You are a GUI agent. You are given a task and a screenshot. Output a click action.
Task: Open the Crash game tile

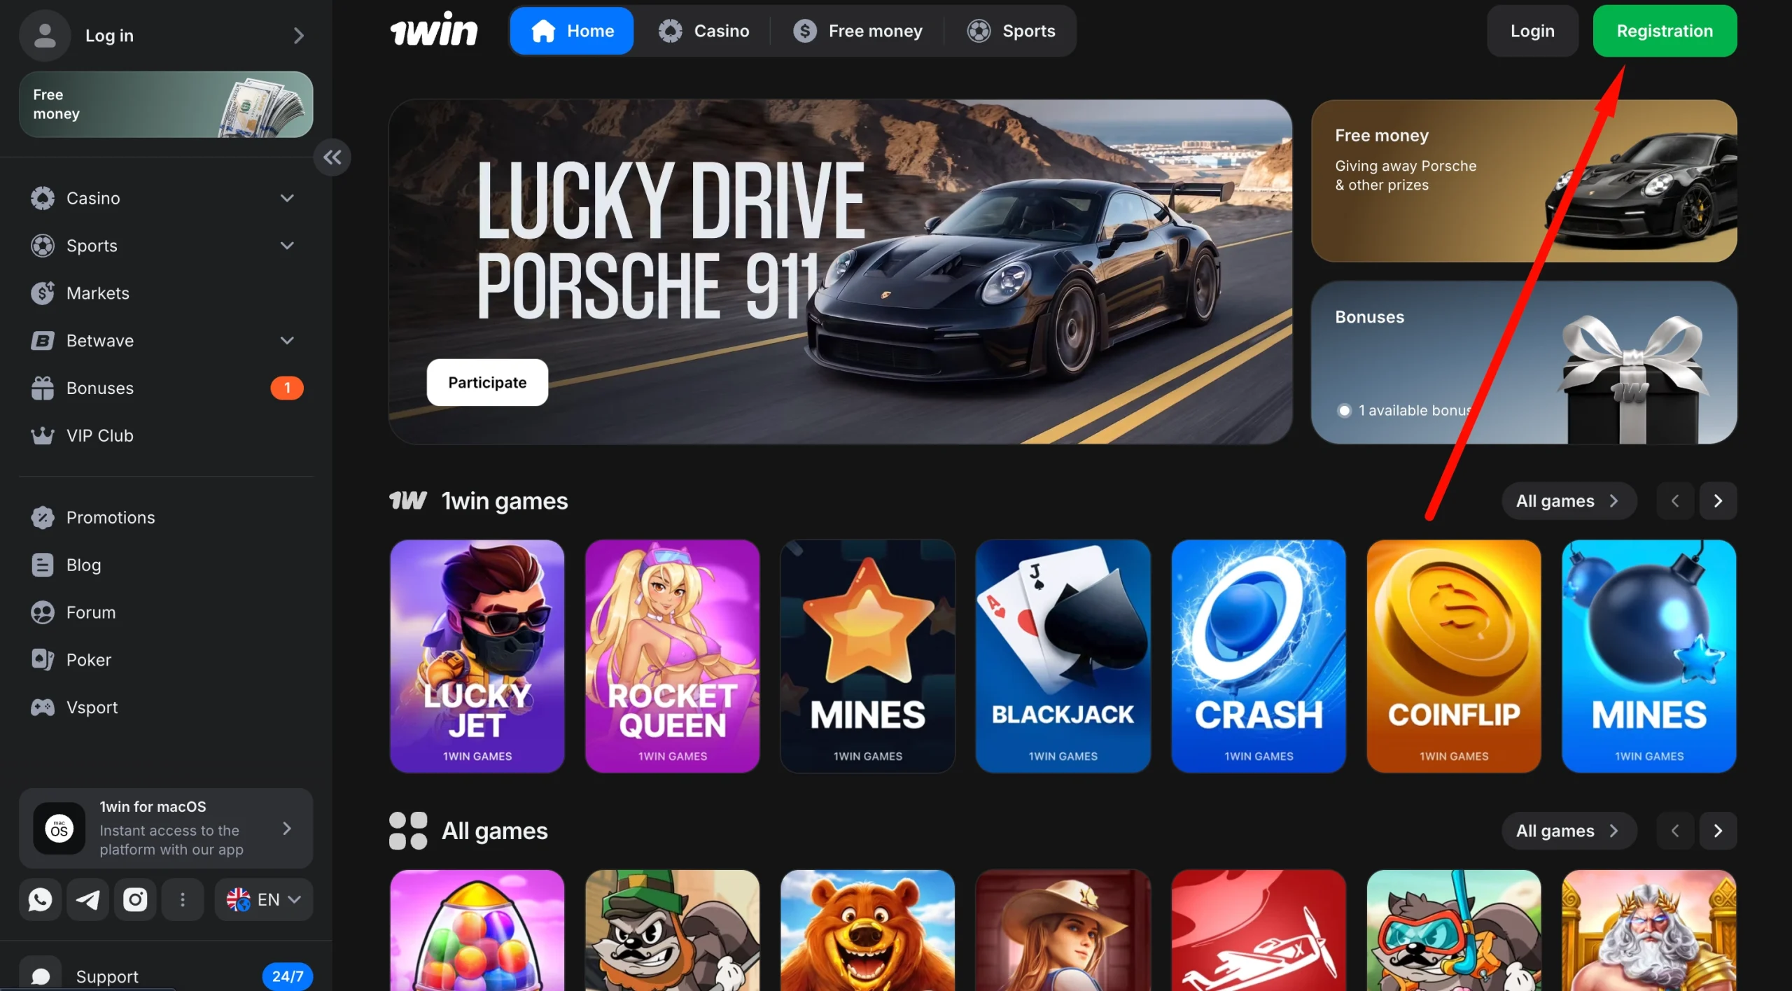pyautogui.click(x=1258, y=656)
